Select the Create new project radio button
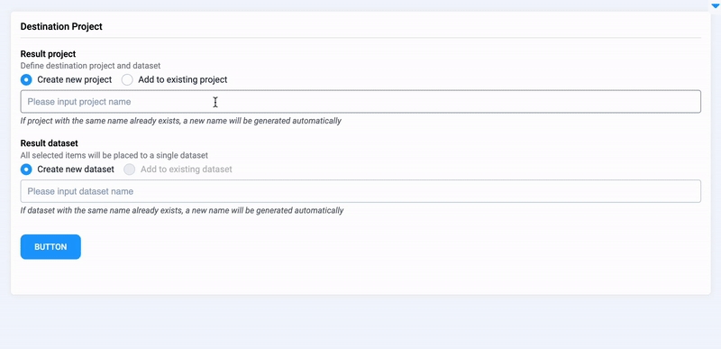The width and height of the screenshot is (721, 349). pyautogui.click(x=26, y=80)
